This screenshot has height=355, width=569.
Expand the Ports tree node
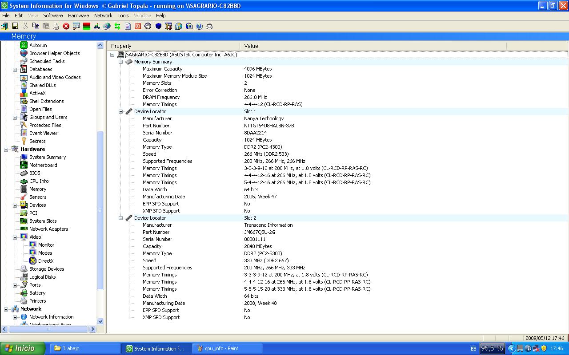click(x=15, y=285)
